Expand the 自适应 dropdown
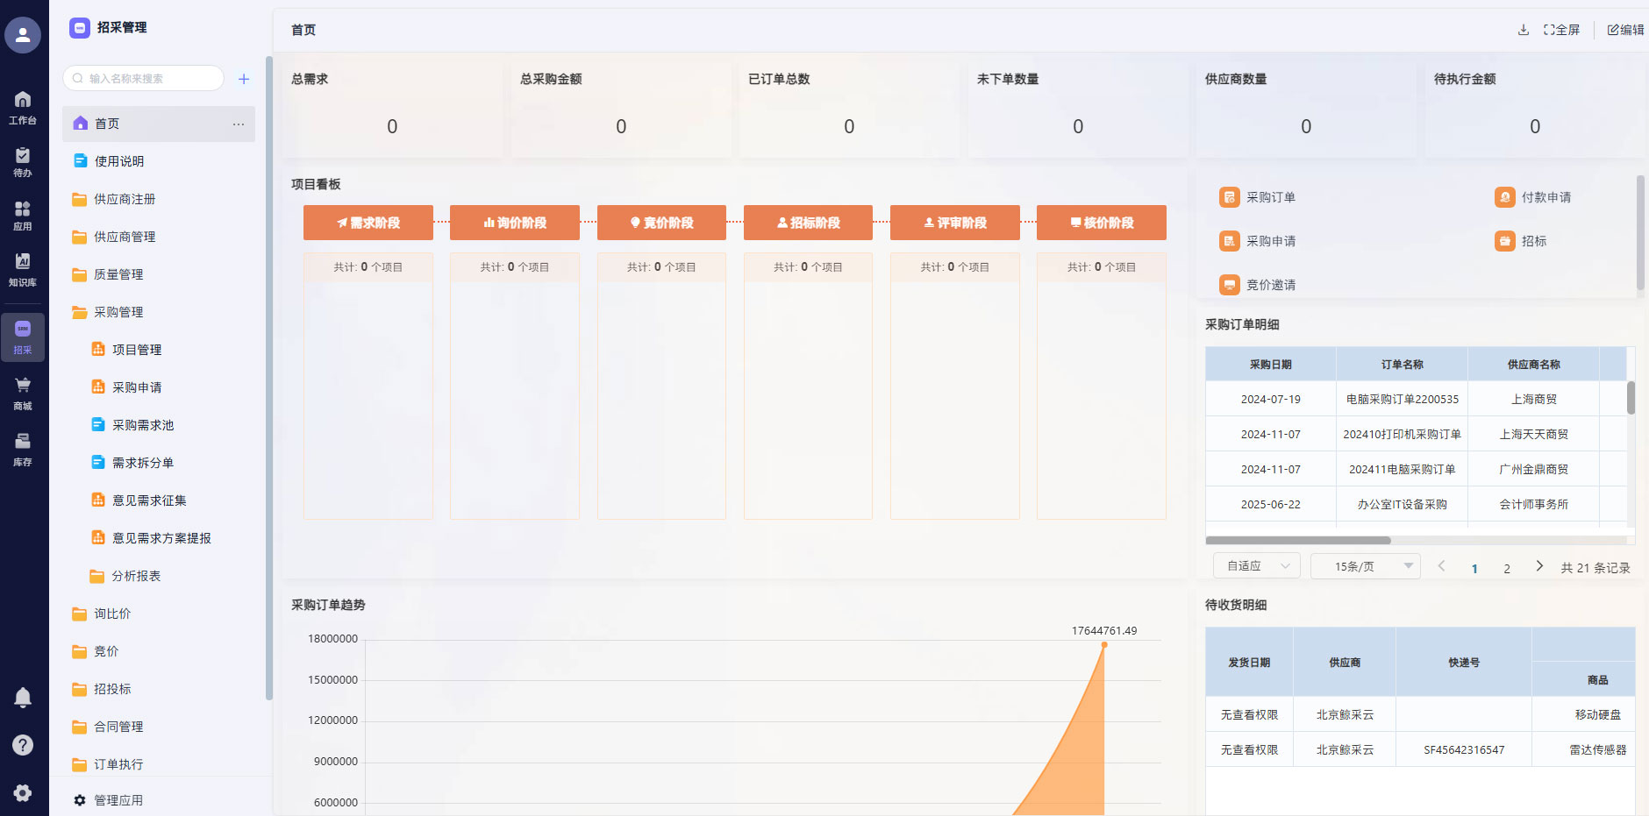This screenshot has height=816, width=1649. click(1257, 566)
